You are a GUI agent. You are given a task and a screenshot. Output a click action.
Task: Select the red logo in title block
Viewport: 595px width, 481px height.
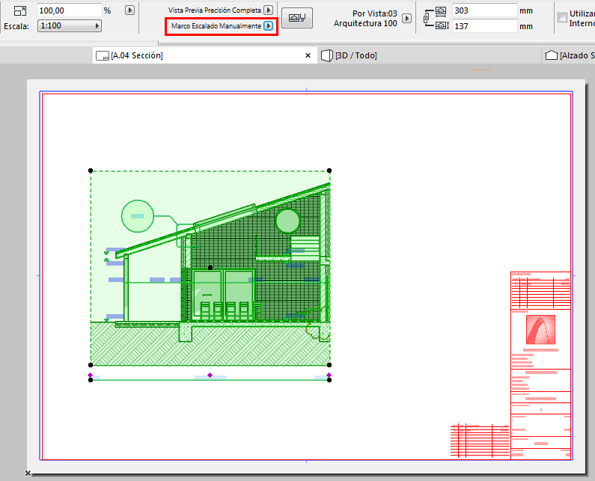point(540,331)
